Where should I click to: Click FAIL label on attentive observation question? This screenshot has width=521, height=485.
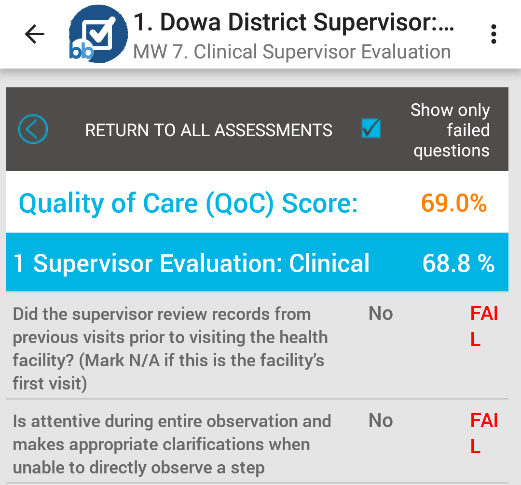(484, 433)
